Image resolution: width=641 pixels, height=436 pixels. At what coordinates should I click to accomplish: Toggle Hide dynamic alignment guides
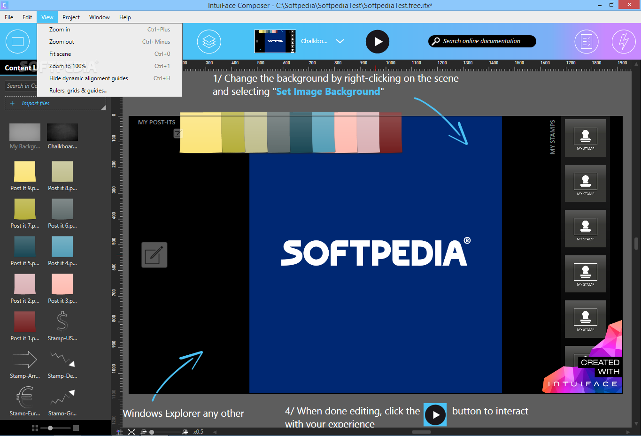coord(109,78)
